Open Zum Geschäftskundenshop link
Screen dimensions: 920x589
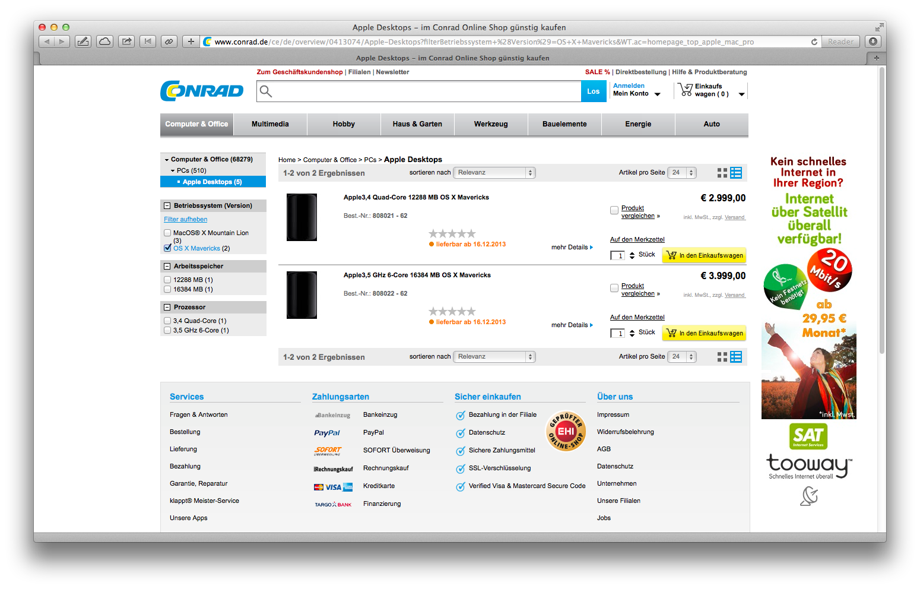(x=300, y=72)
